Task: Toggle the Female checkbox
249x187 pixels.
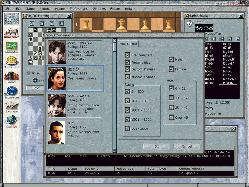Action: coord(171,69)
